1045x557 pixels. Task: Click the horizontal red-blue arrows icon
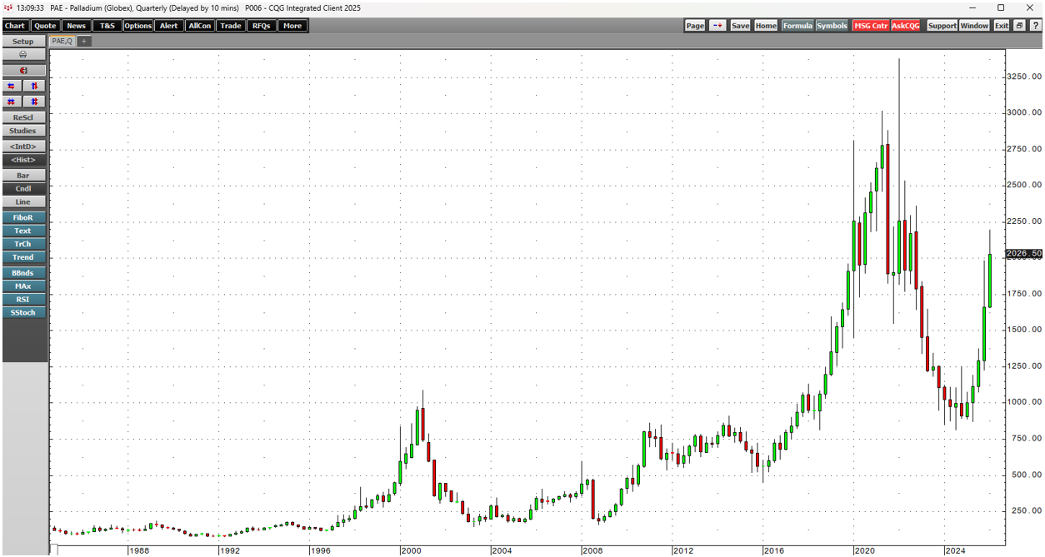tap(12, 86)
